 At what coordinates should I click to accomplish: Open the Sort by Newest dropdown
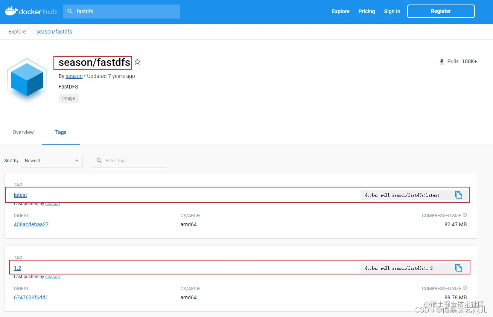pos(52,161)
